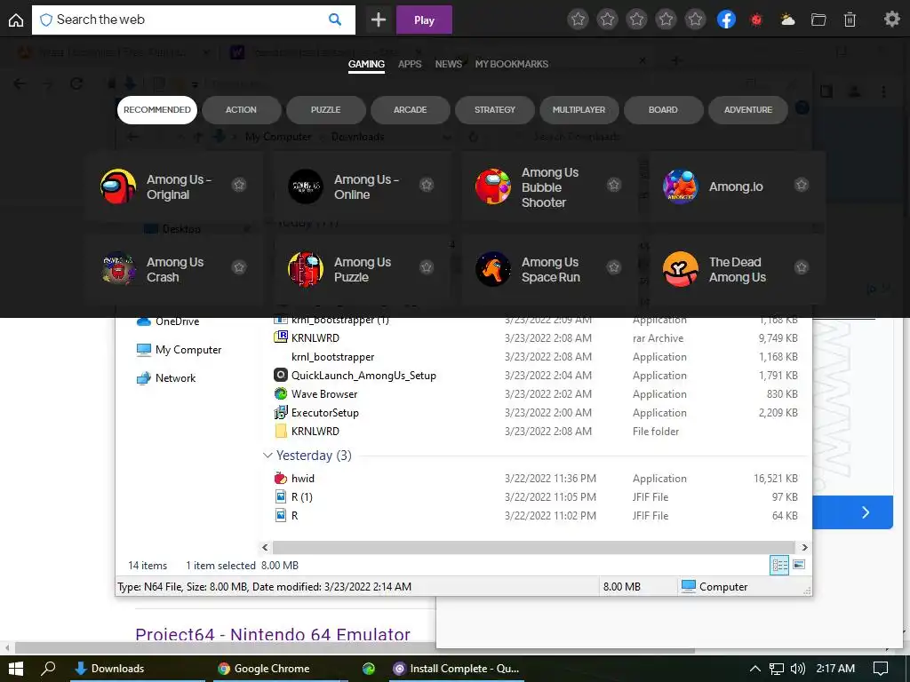Open the volume icon in system tray

(798, 669)
